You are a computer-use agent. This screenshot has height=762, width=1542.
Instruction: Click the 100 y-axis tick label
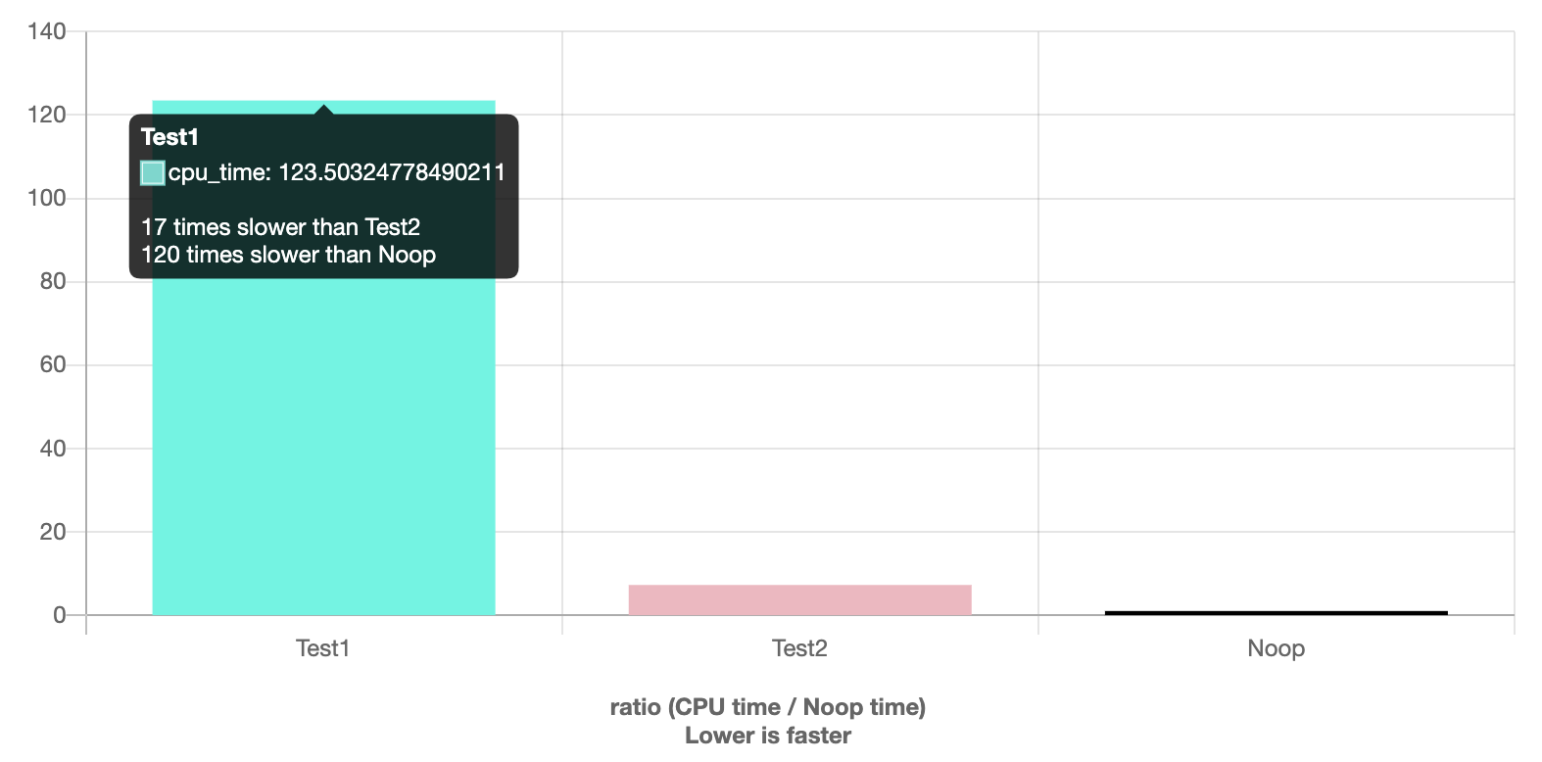pos(47,198)
